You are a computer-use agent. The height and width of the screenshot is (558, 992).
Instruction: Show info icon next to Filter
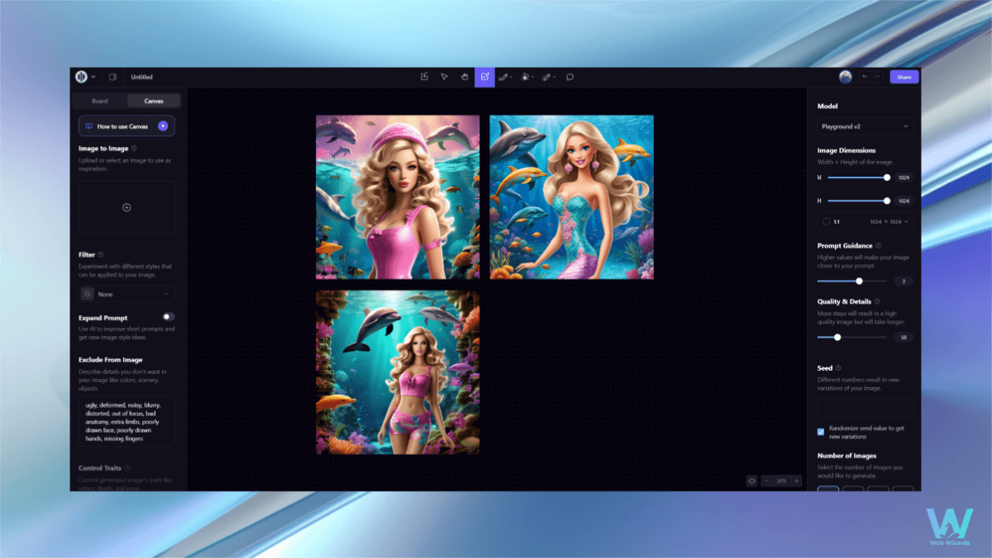coord(101,255)
